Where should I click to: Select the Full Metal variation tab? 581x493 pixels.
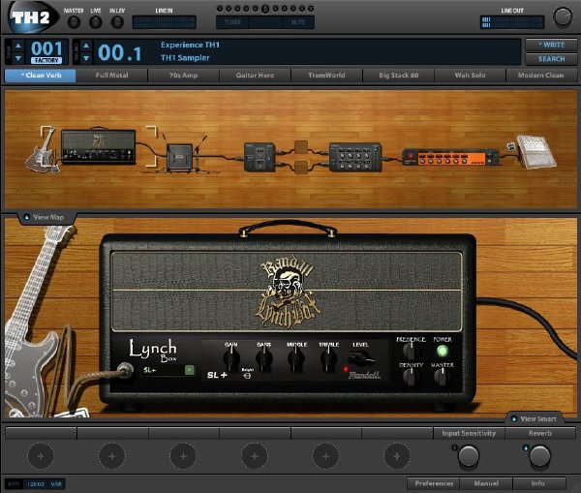coord(112,76)
